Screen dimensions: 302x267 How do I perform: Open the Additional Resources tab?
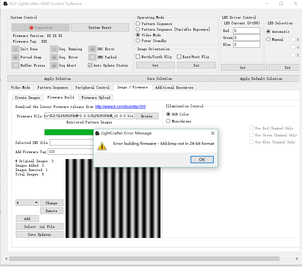[x=174, y=87]
